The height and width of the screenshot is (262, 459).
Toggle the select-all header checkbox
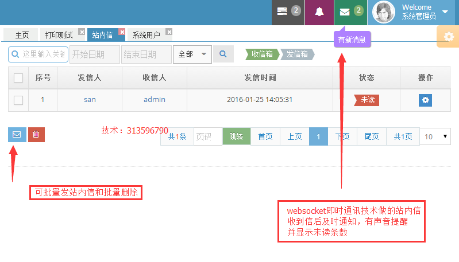coord(18,78)
